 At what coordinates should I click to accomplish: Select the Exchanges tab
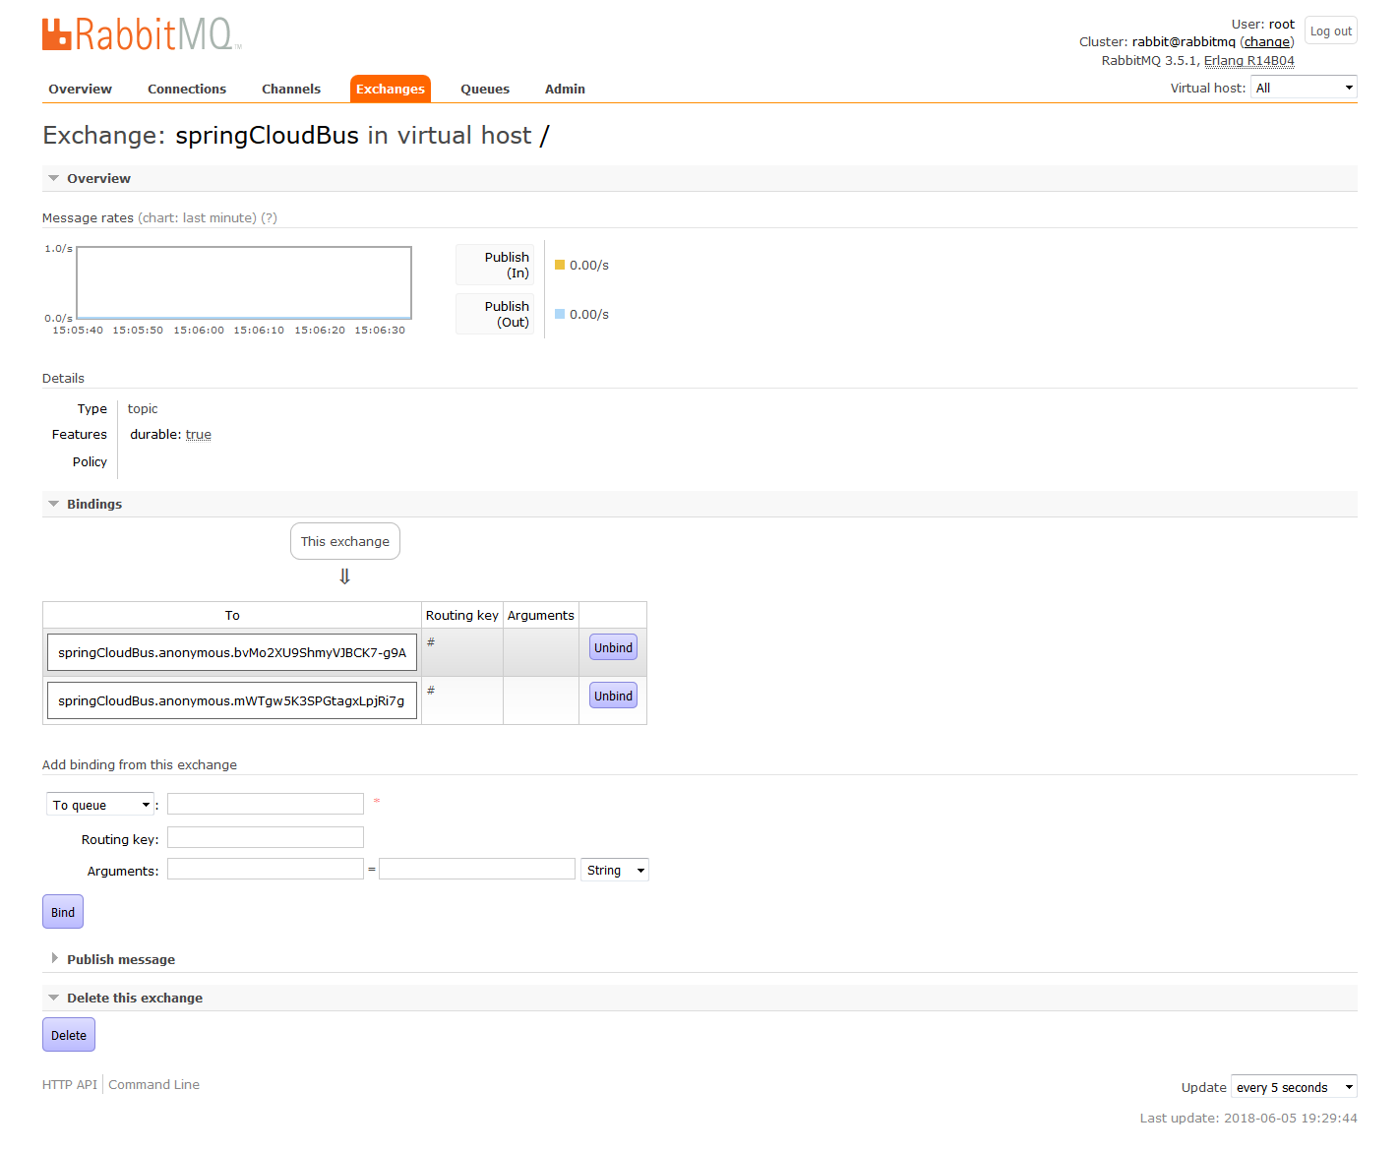pos(391,89)
